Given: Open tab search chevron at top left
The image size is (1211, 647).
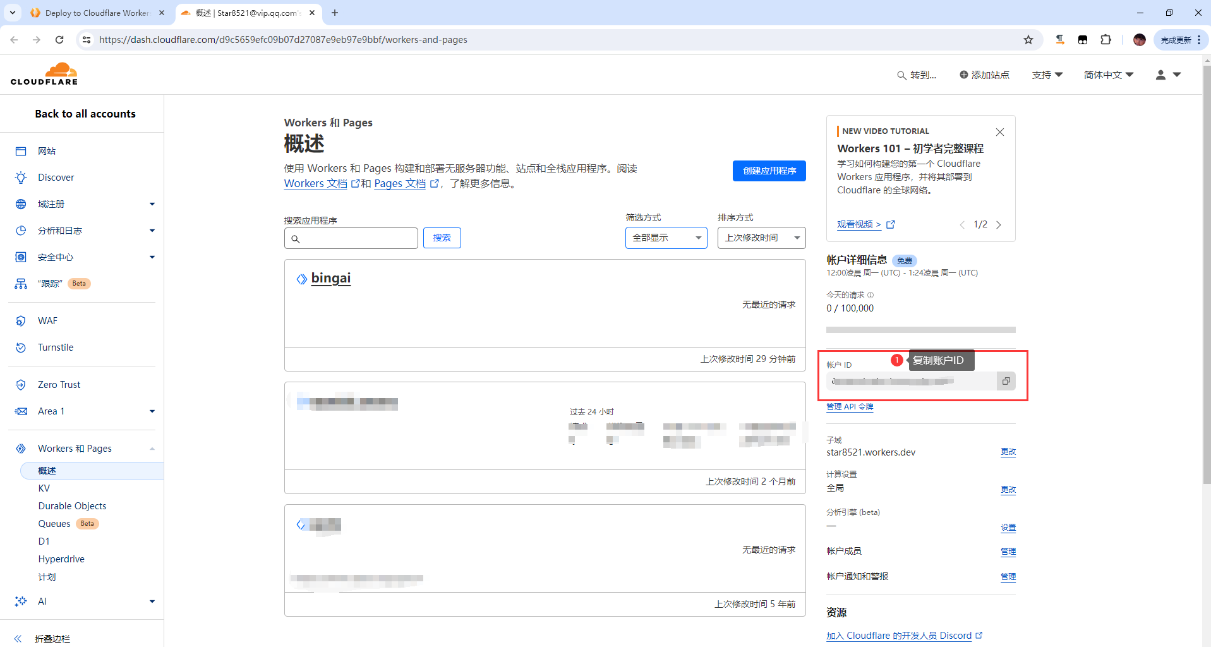Looking at the screenshot, I should [13, 13].
